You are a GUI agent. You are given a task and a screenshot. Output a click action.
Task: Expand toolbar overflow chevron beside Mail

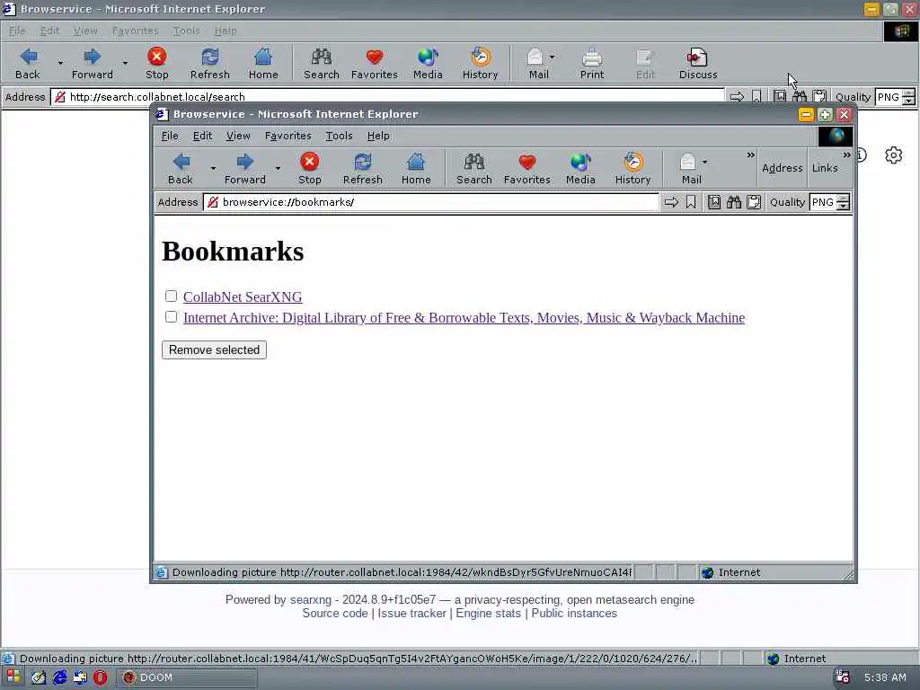pos(750,155)
